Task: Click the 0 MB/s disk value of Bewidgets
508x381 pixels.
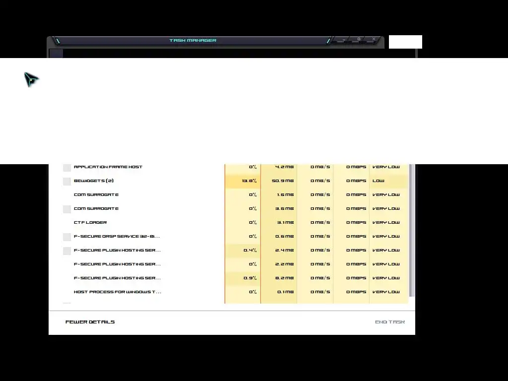Action: (320, 181)
